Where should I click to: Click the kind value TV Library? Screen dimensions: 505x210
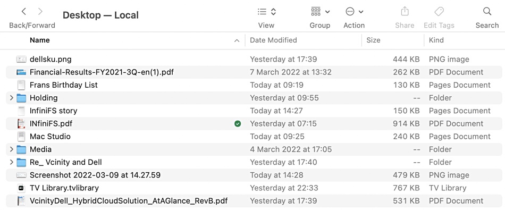click(x=448, y=188)
